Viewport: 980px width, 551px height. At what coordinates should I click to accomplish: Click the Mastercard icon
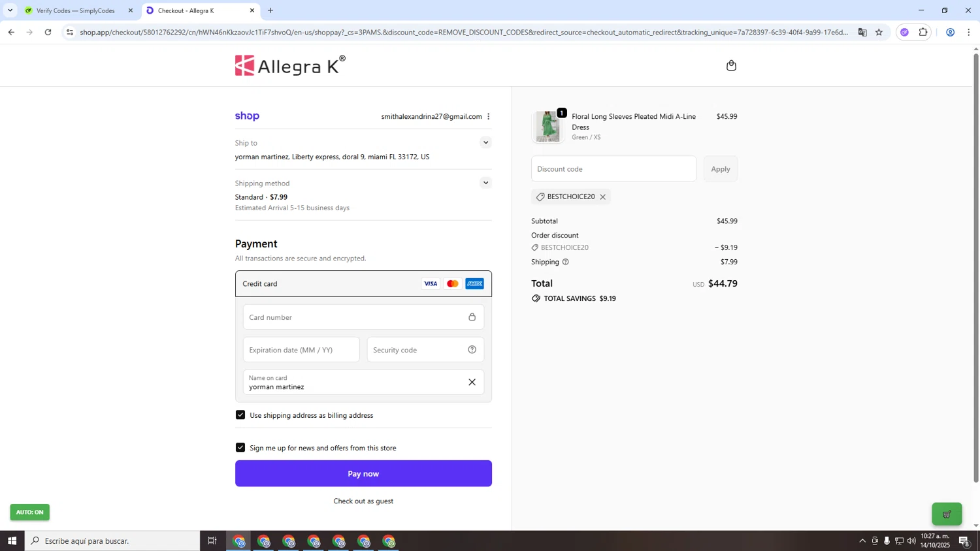pos(452,284)
